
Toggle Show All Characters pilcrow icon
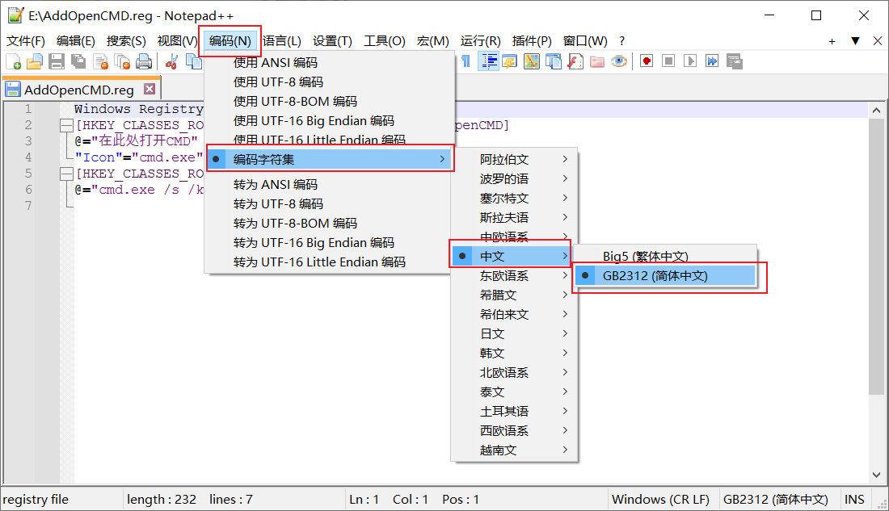click(x=466, y=61)
